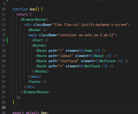The width and height of the screenshot is (138, 114).
Task: Click the string 'container mx-auto px-3 pb-12'
Action: pos(87,35)
